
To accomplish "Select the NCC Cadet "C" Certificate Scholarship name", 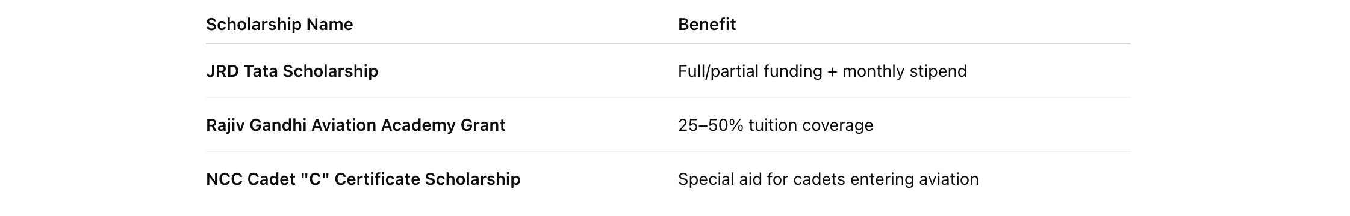I will click(363, 179).
